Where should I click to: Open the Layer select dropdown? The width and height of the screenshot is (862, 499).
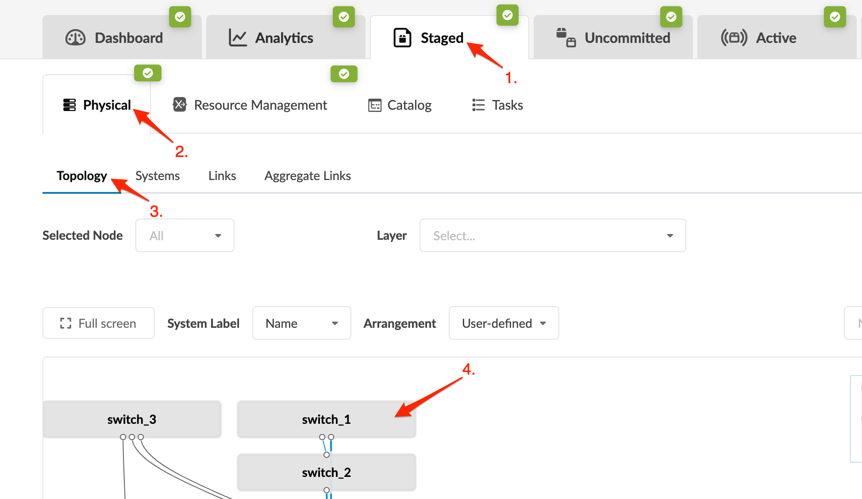(x=552, y=235)
